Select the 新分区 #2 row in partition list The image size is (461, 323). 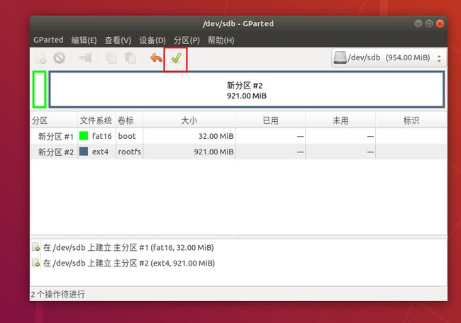tap(238, 152)
